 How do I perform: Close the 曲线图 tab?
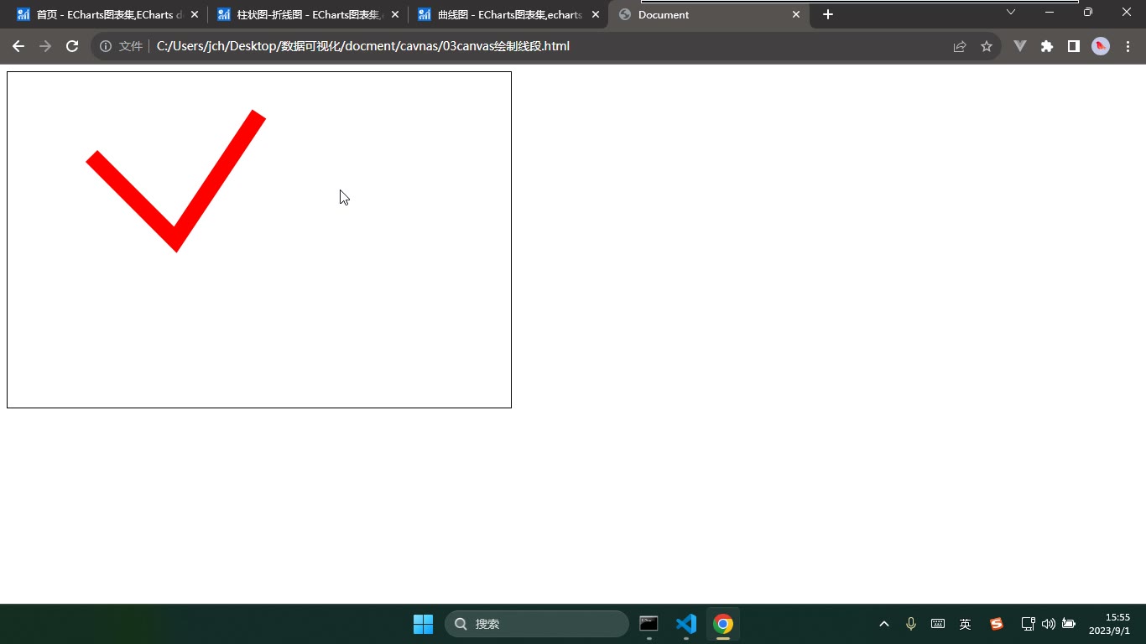[596, 14]
